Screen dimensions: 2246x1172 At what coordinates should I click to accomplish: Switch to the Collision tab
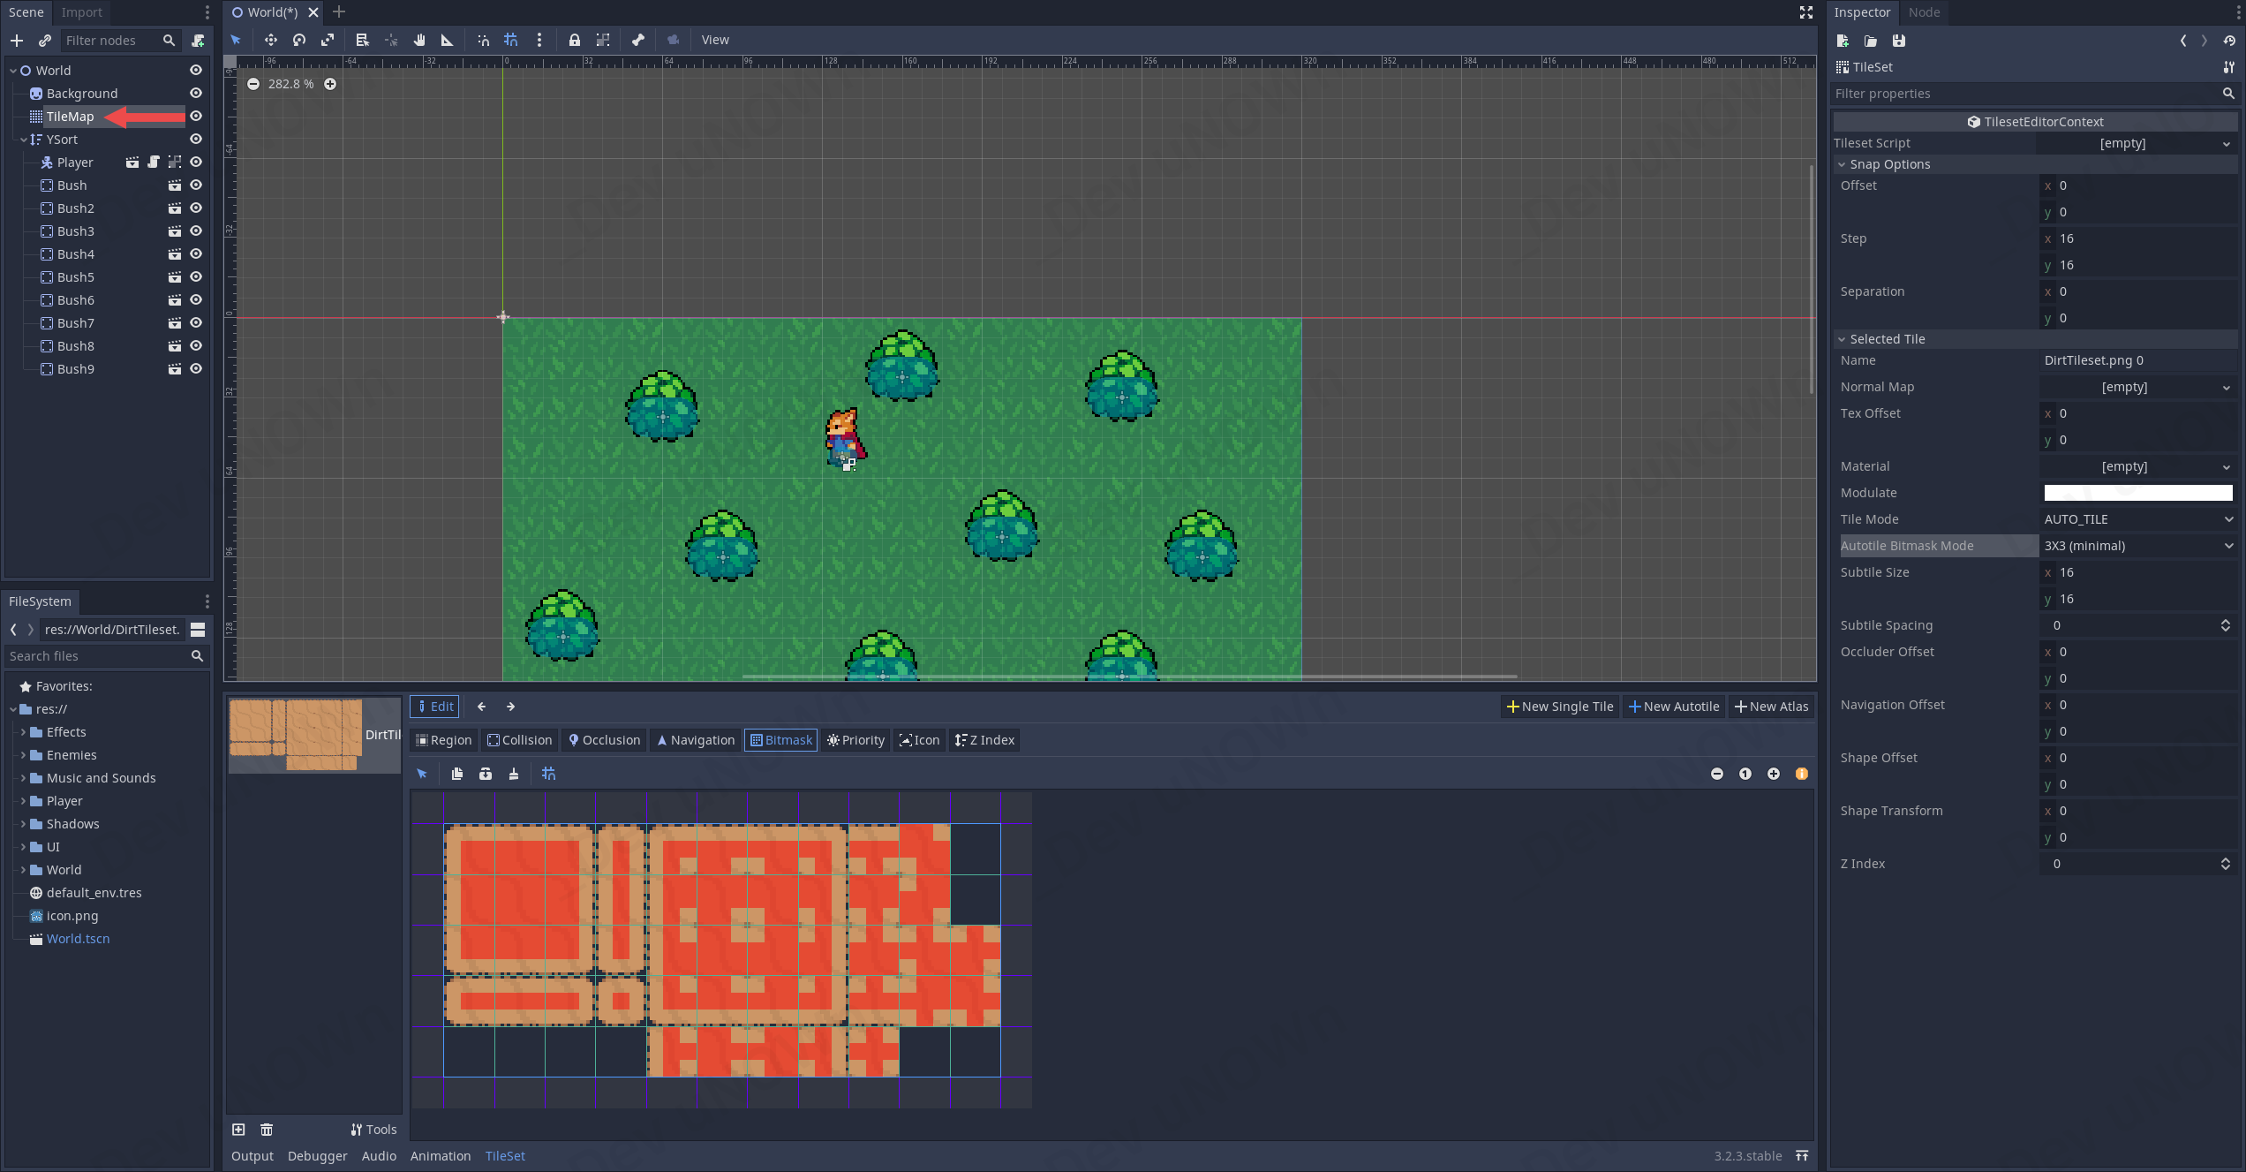click(x=520, y=740)
